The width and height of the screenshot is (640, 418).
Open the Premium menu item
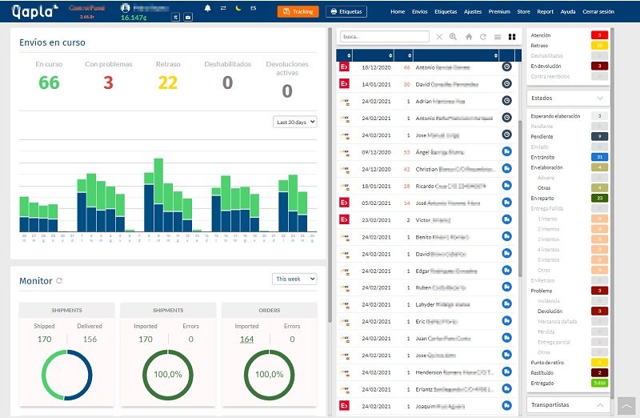(x=499, y=11)
